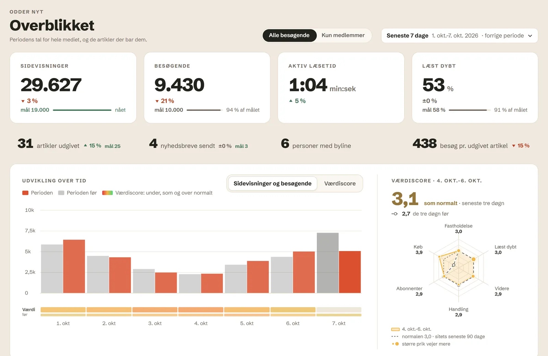Click the 9.430 besøgende value
Image resolution: width=548 pixels, height=356 pixels.
click(x=179, y=85)
